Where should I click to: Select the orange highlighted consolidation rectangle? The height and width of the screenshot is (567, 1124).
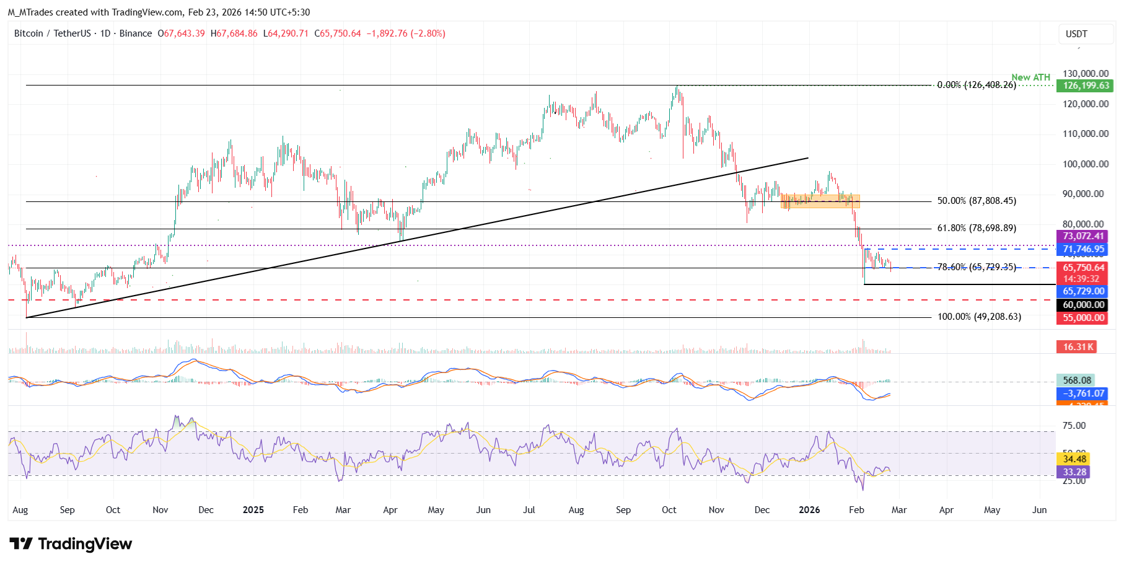tap(820, 201)
